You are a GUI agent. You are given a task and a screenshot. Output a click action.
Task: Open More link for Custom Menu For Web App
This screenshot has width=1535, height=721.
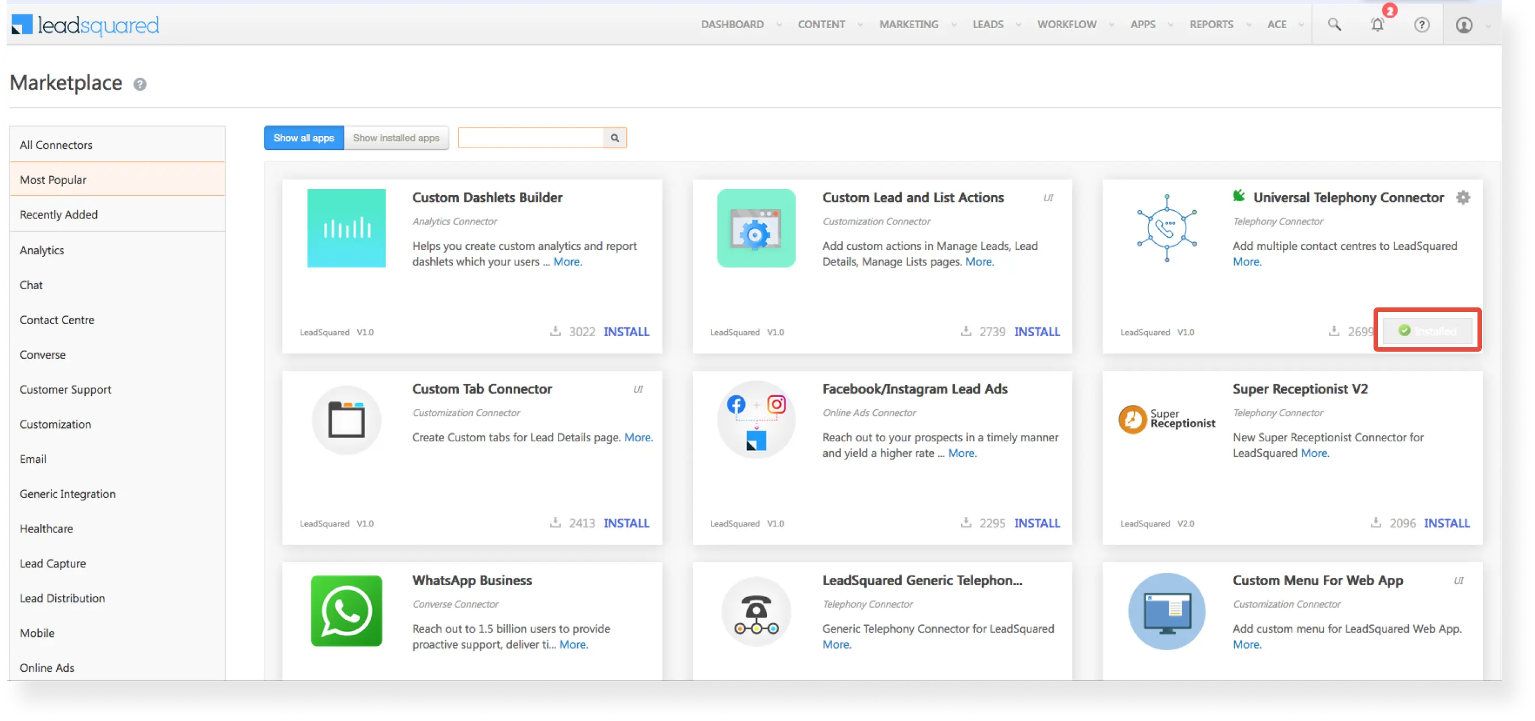pyautogui.click(x=1247, y=645)
